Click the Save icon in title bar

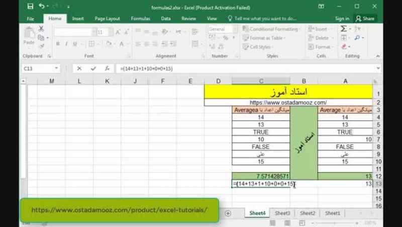point(30,6)
